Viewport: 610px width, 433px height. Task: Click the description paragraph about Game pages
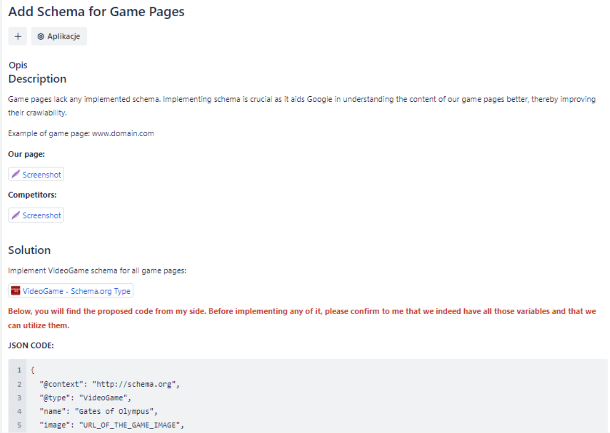click(302, 106)
